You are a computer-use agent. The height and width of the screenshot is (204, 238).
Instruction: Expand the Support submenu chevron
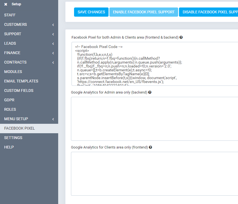(x=53, y=34)
